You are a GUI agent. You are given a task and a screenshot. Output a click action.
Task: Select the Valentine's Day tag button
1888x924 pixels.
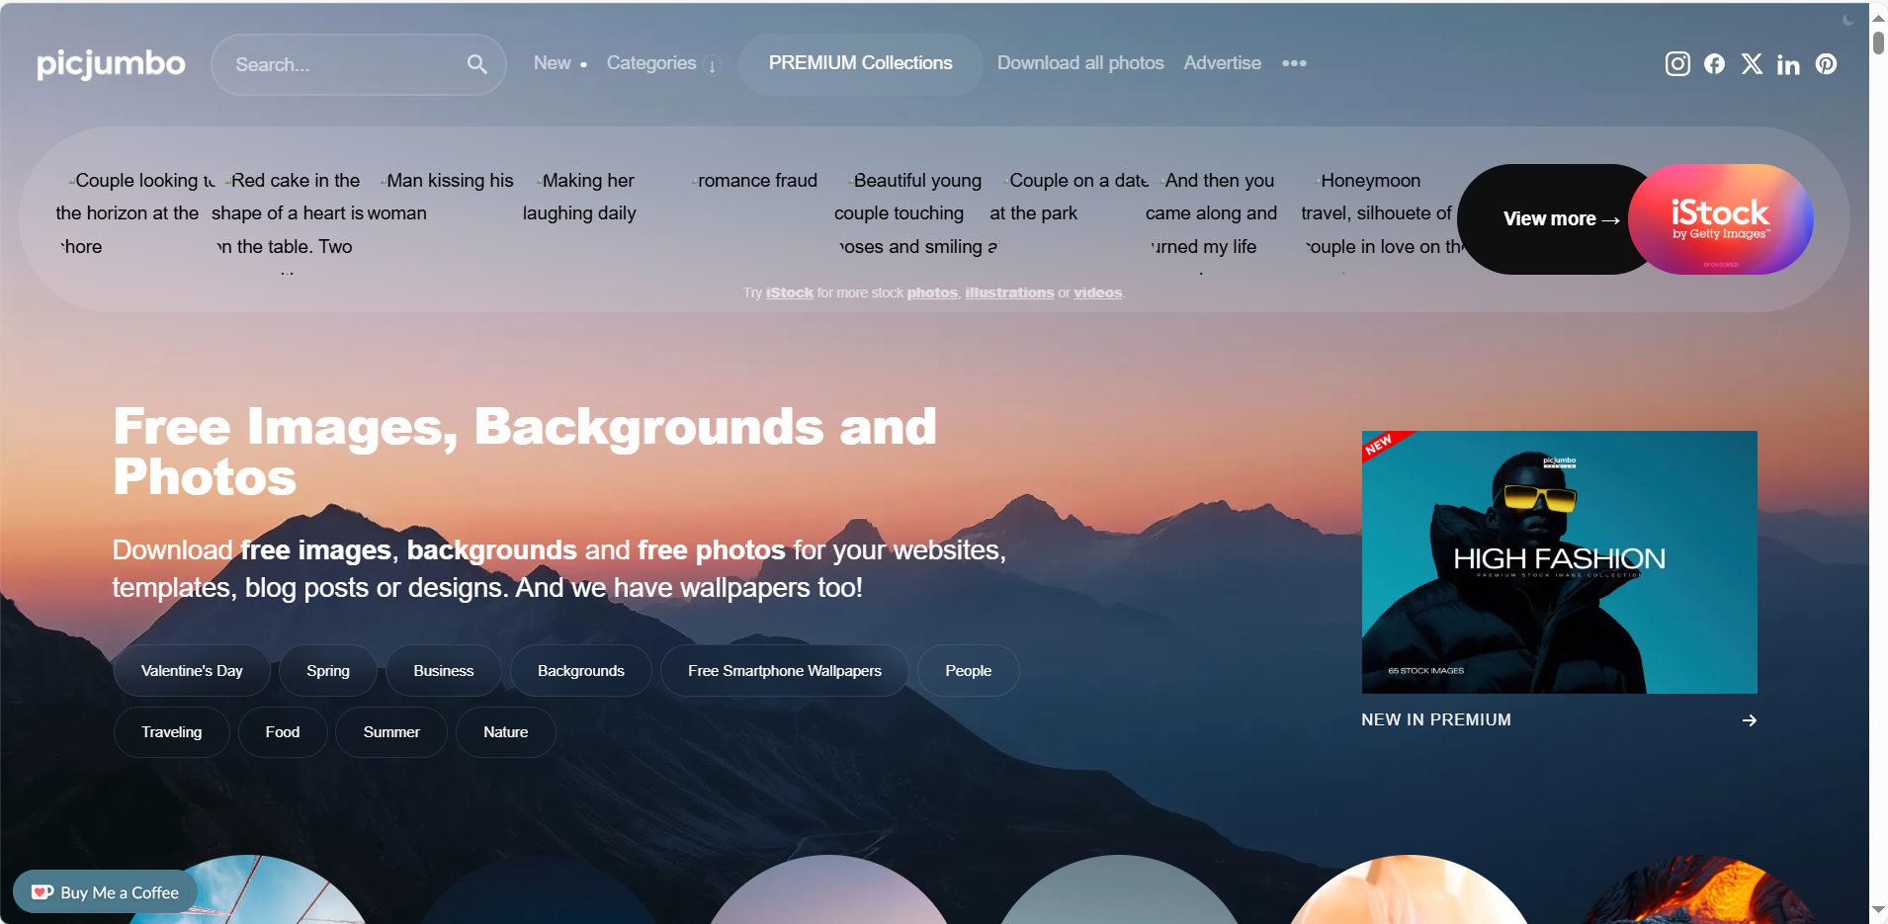click(x=192, y=671)
